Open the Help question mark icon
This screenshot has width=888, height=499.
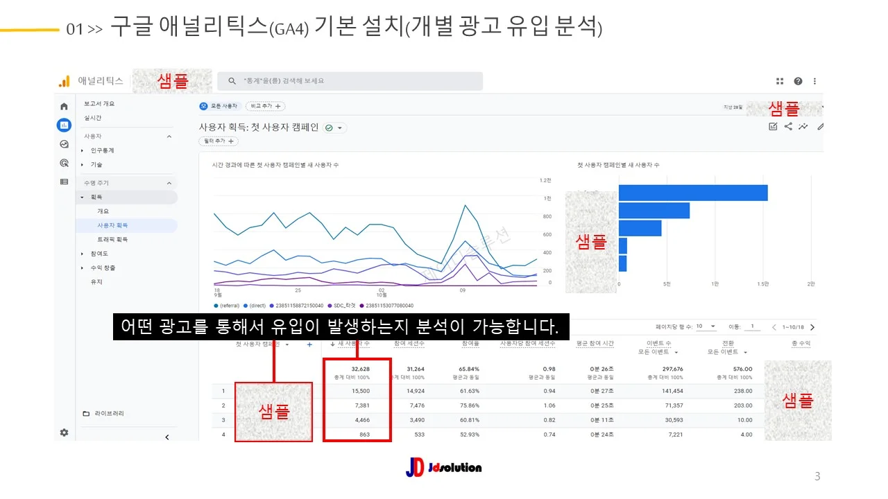tap(798, 81)
